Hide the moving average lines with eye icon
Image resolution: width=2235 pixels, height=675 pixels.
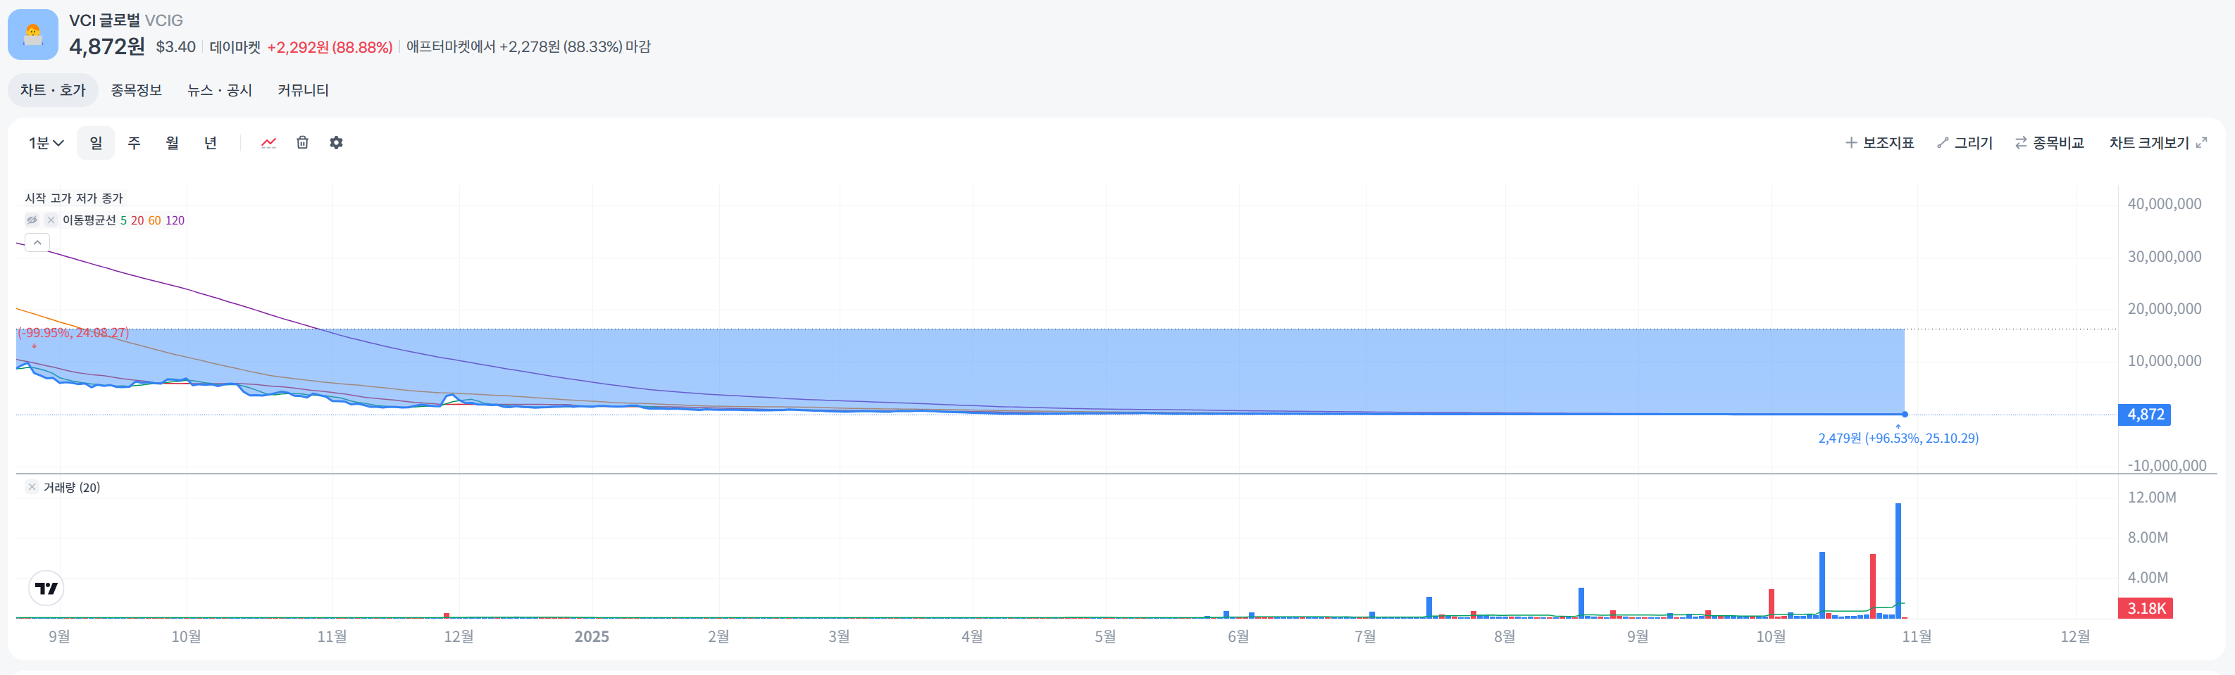tap(32, 220)
